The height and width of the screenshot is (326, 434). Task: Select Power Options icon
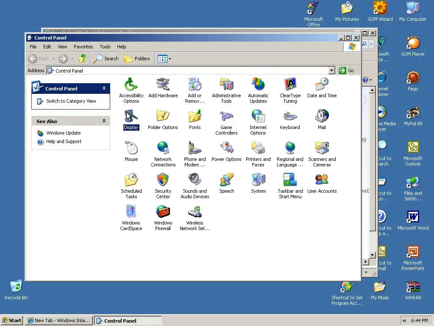pos(226,152)
